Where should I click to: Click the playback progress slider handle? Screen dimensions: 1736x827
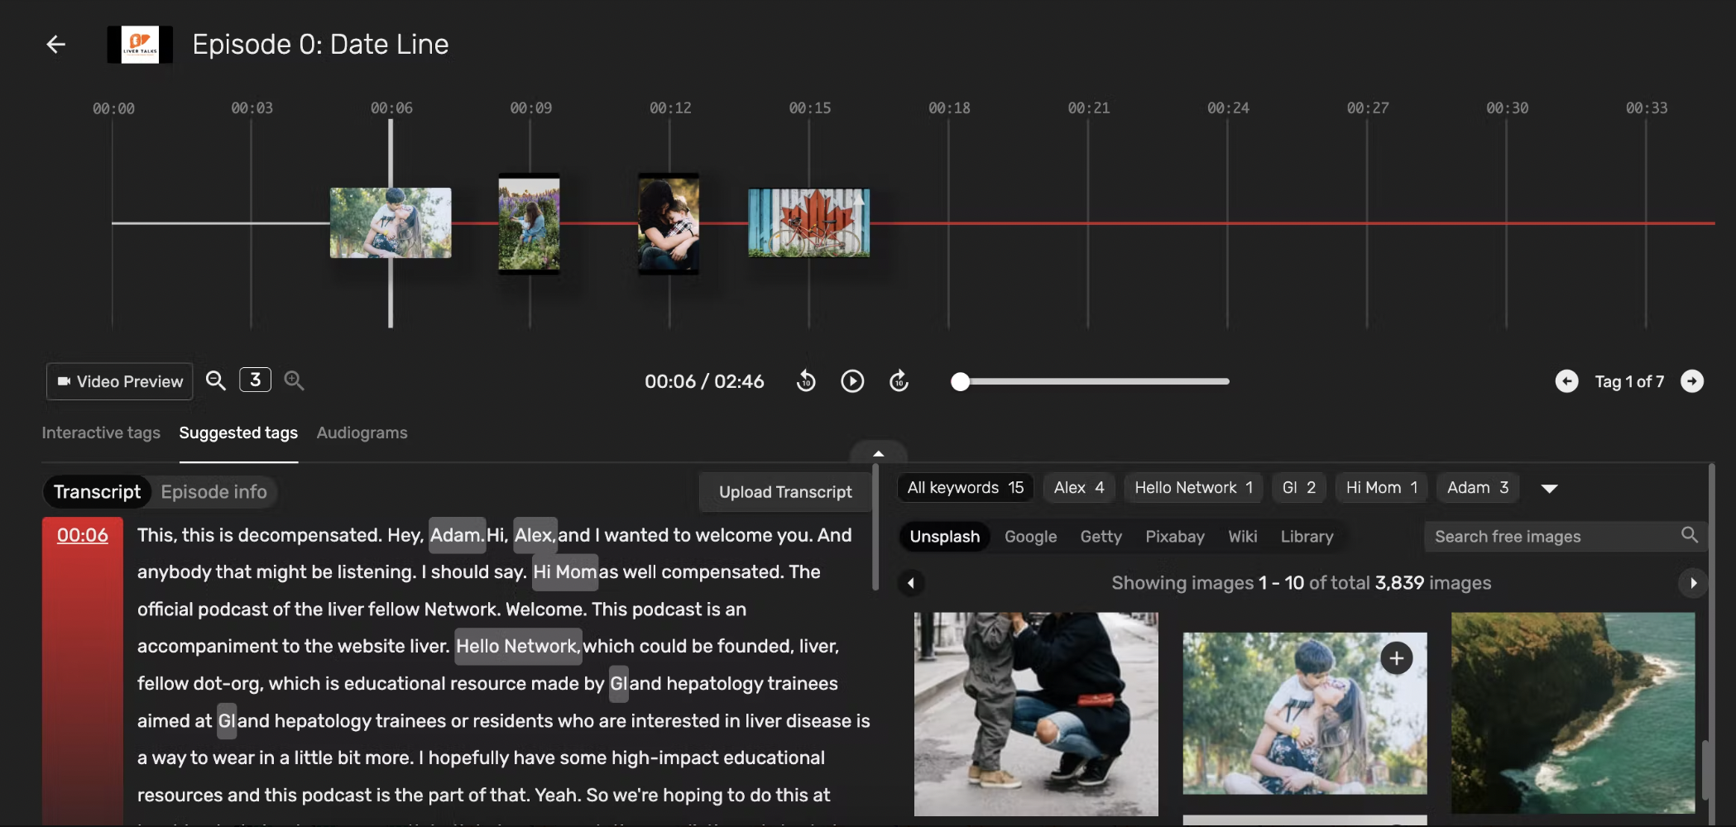pos(960,381)
